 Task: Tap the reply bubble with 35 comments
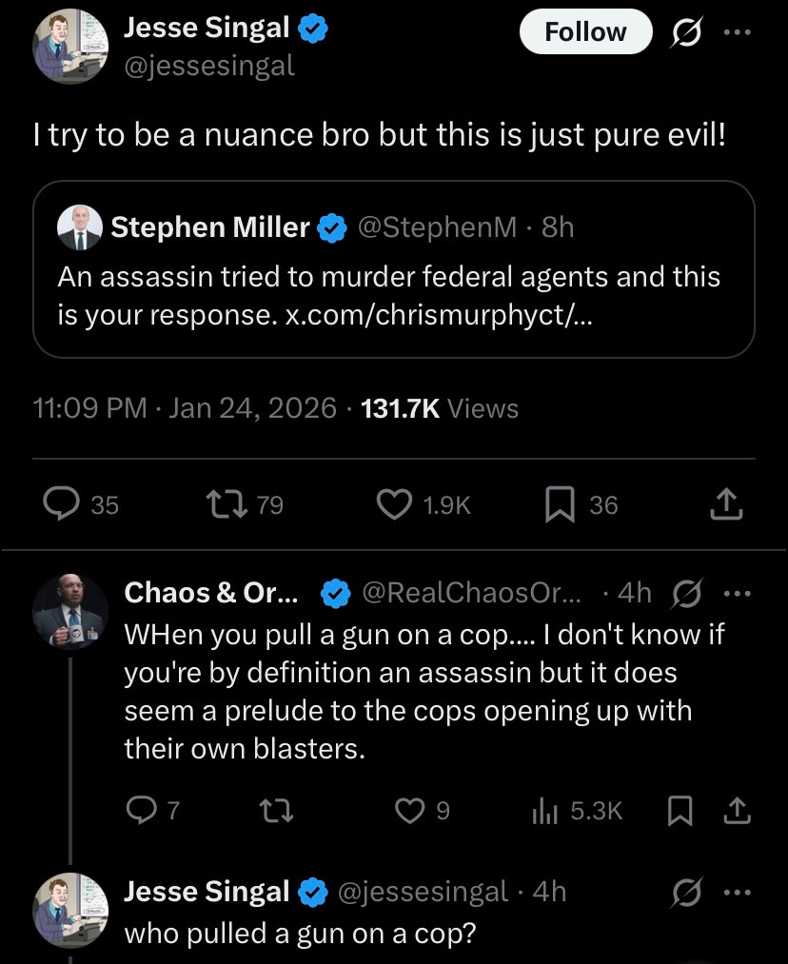coord(64,504)
